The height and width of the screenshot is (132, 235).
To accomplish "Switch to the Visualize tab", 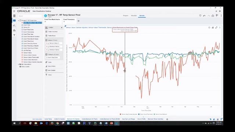I will [x=134, y=15].
